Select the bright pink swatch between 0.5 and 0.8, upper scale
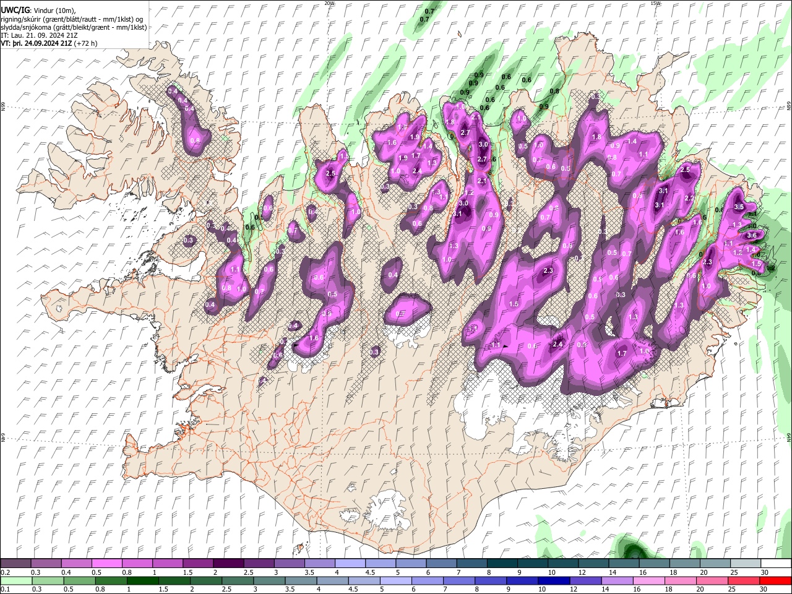 pos(106,563)
